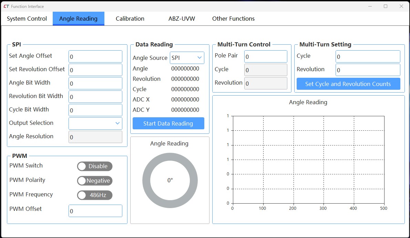Click the PWM Offset input box
This screenshot has width=410, height=238.
click(95, 211)
